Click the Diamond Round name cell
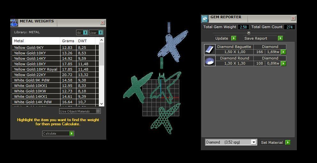This screenshot has width=317, height=163. [x=234, y=58]
